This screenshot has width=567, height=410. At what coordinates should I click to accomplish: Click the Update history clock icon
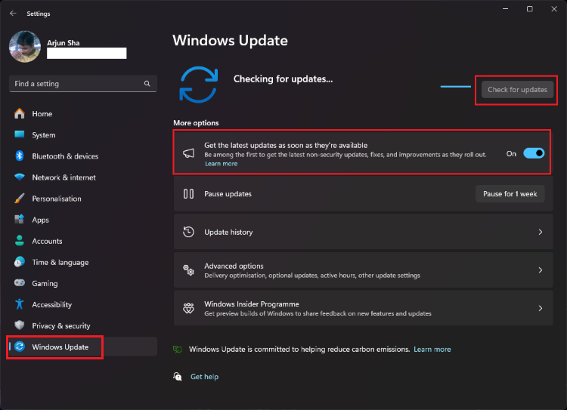(188, 232)
